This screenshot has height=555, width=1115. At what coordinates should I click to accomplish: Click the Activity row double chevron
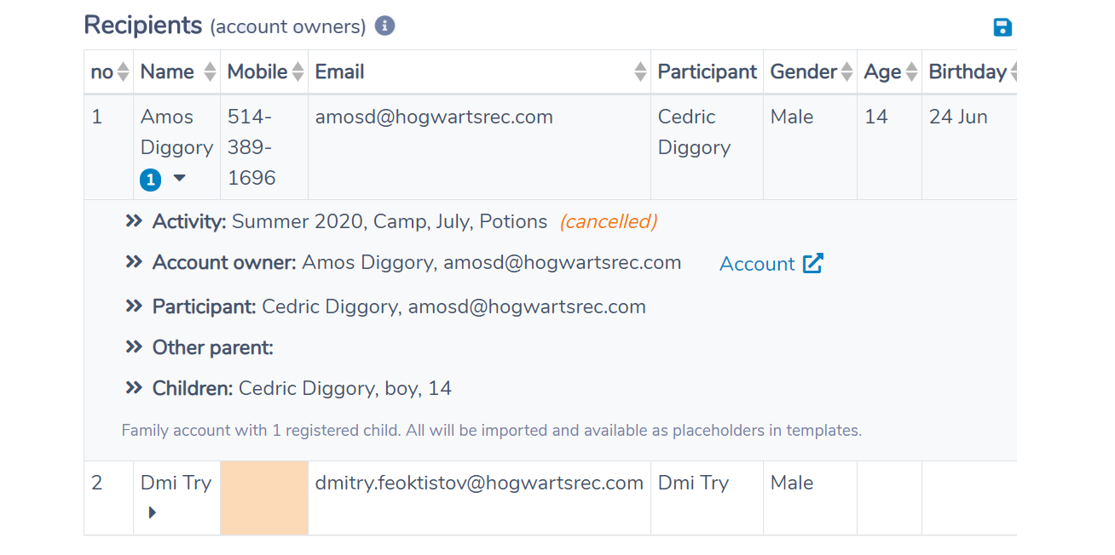tap(134, 221)
